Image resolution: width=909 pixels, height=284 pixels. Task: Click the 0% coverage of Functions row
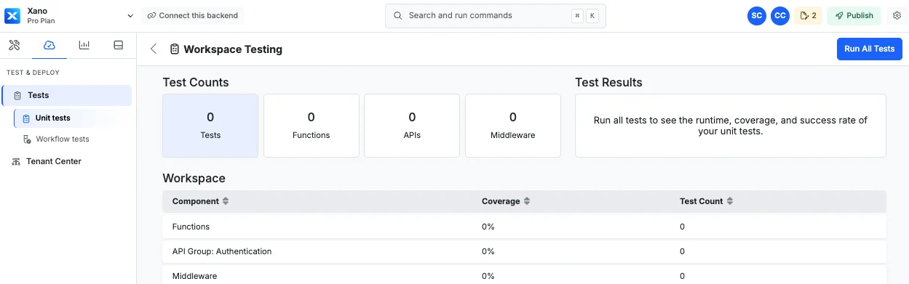pyautogui.click(x=488, y=227)
